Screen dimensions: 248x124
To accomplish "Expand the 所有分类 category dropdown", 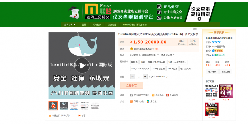I will [70, 25].
